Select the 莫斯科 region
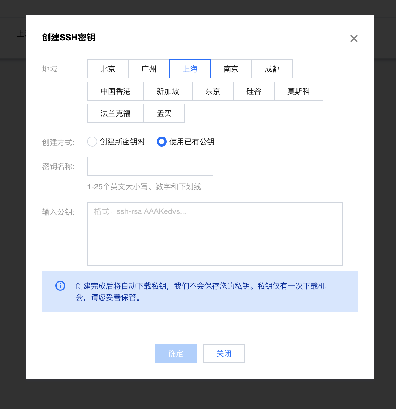The height and width of the screenshot is (409, 396). tap(298, 91)
